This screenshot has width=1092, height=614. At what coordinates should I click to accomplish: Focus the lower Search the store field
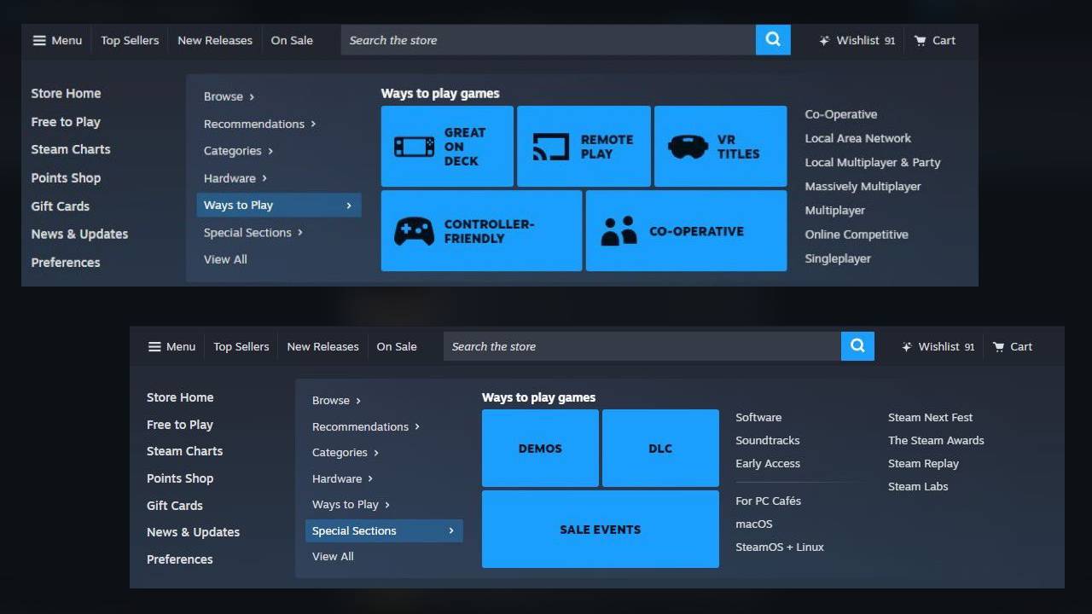pos(642,346)
